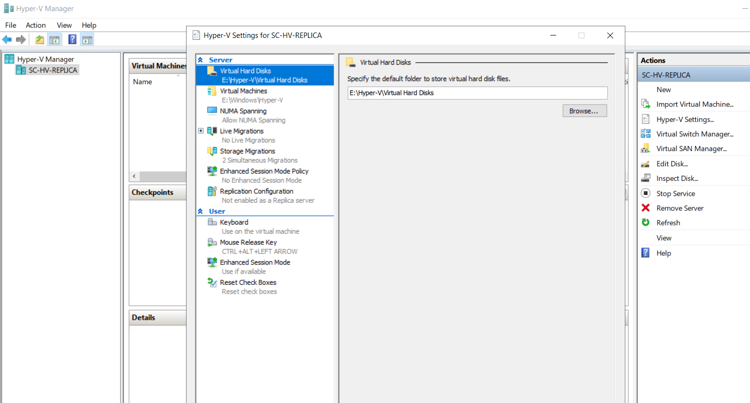Click the NUMA Spanning monitor icon

click(212, 111)
